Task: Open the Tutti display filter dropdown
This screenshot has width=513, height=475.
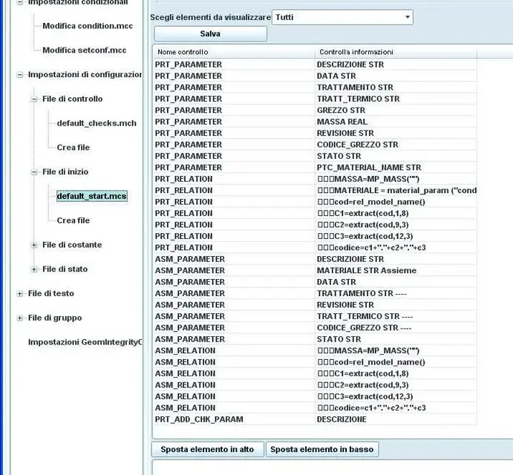Action: click(342, 17)
